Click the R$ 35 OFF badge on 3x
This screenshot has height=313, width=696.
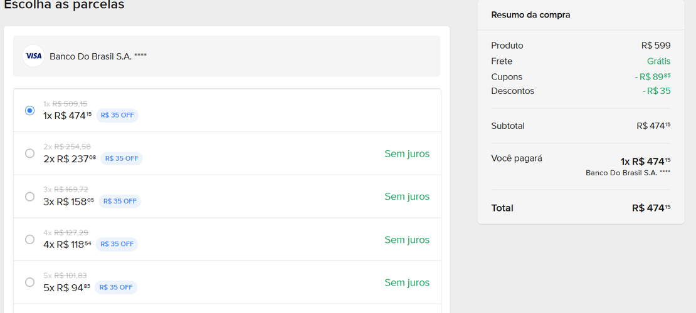[x=120, y=202]
